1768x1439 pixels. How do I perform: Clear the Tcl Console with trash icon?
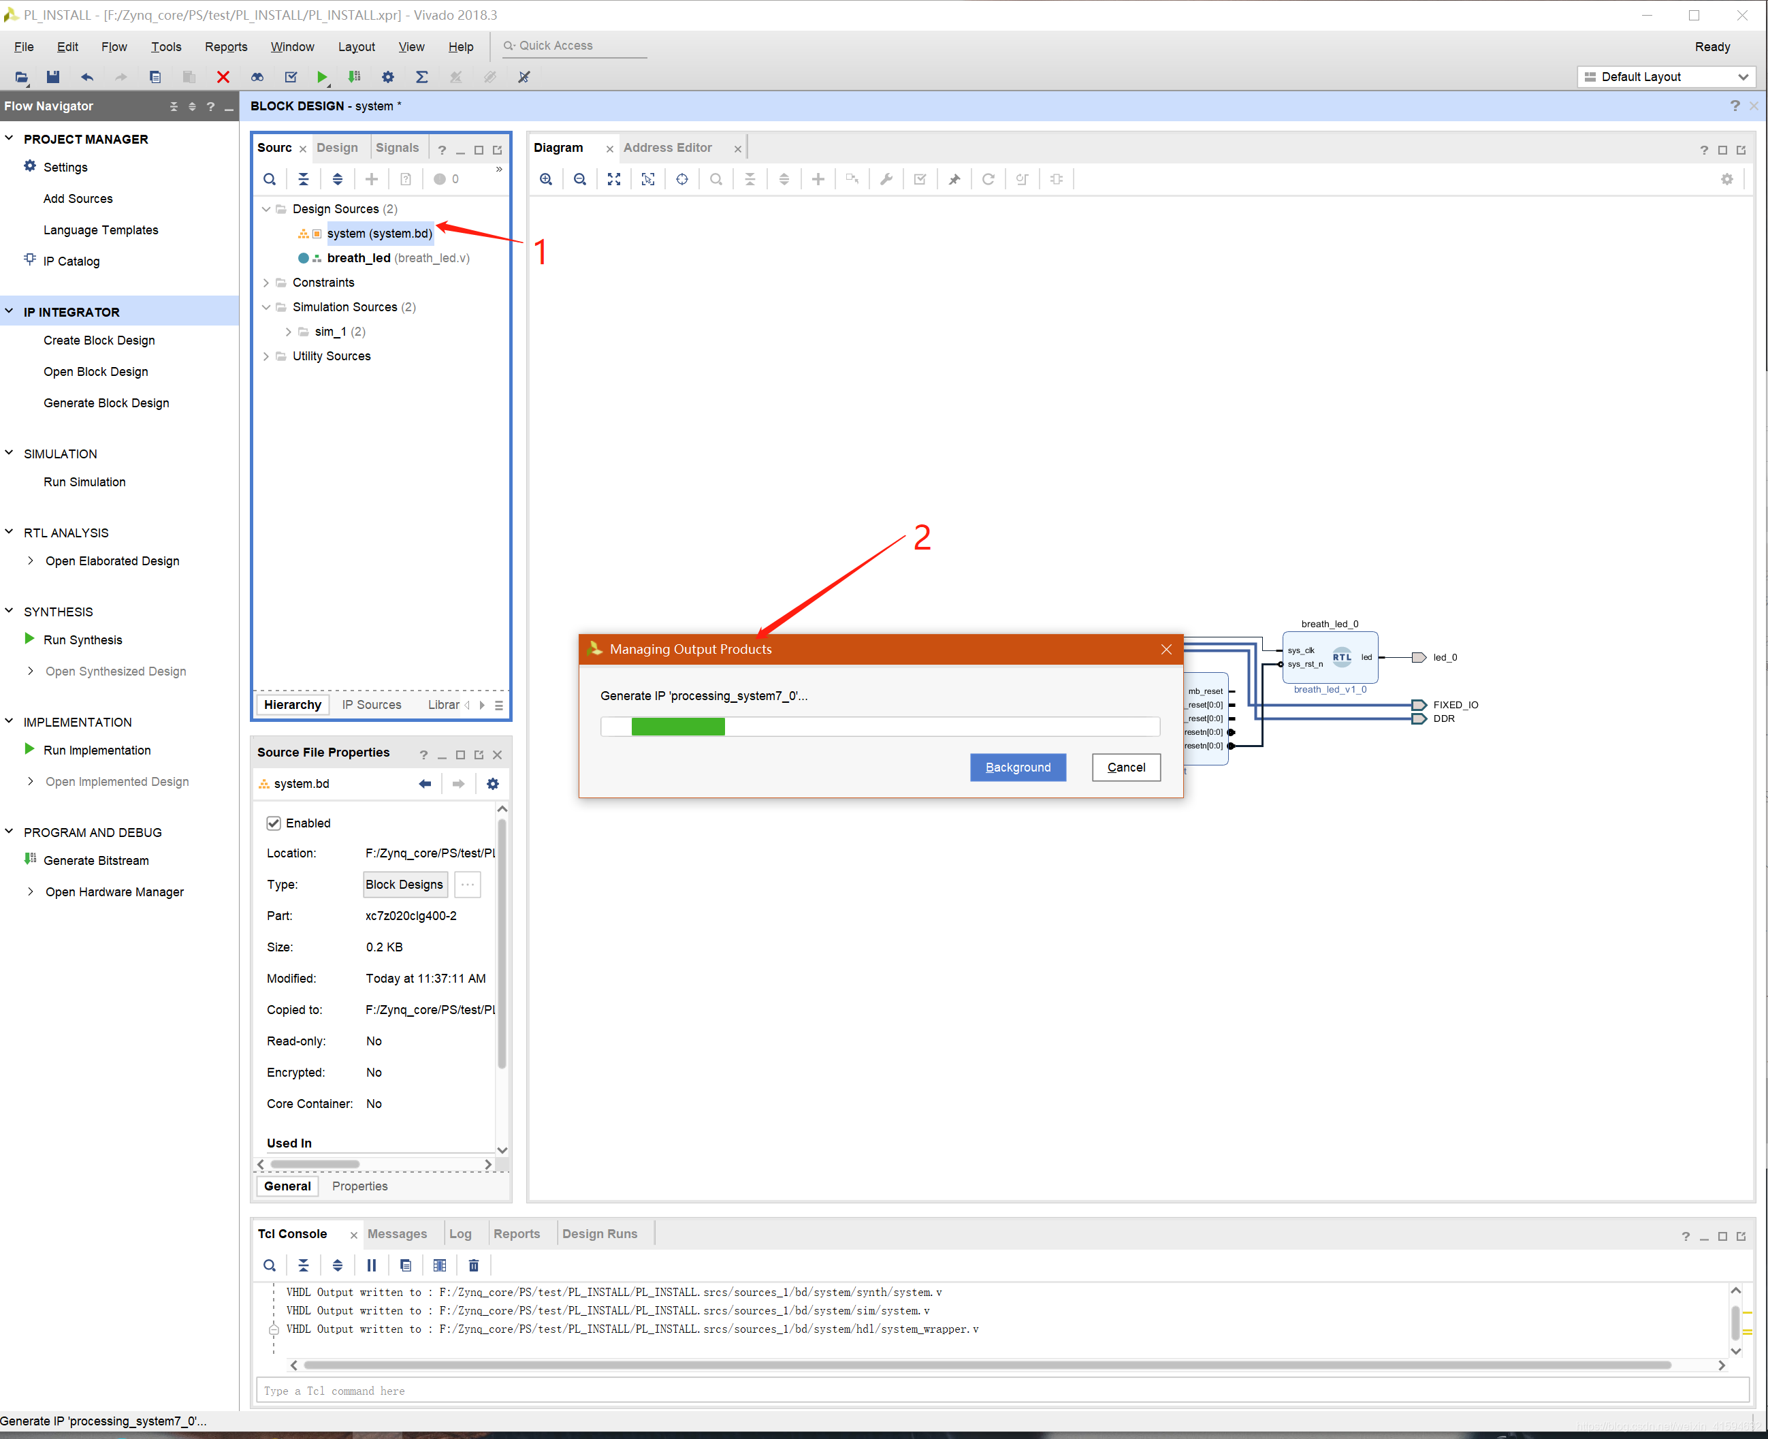(474, 1265)
